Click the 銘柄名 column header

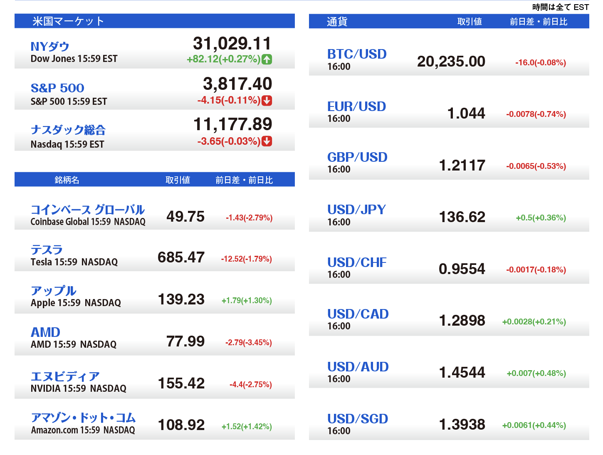coord(67,180)
